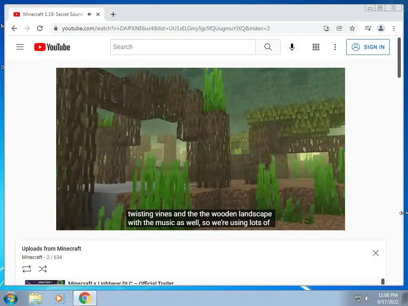Open a new tab
Screen dimensions: 408x306
tap(113, 14)
